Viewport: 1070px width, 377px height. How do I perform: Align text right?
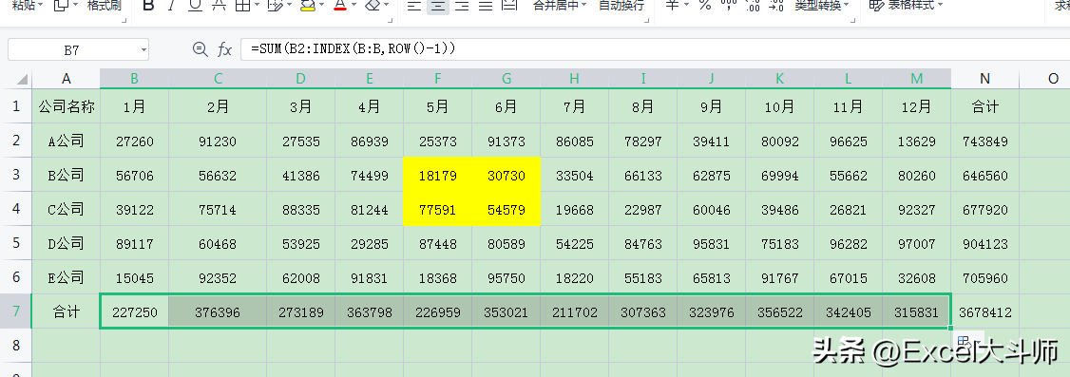click(462, 6)
